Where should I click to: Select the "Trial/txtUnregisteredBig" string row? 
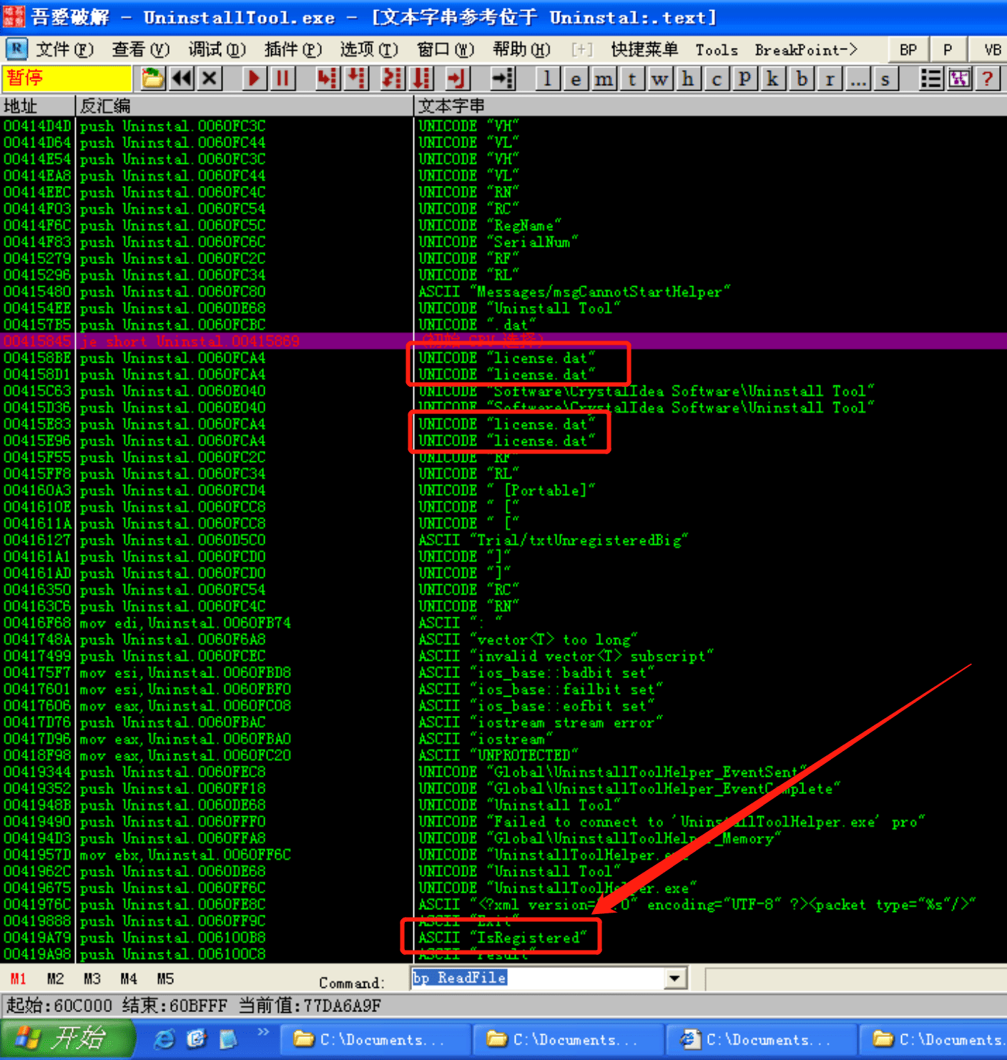click(503, 540)
